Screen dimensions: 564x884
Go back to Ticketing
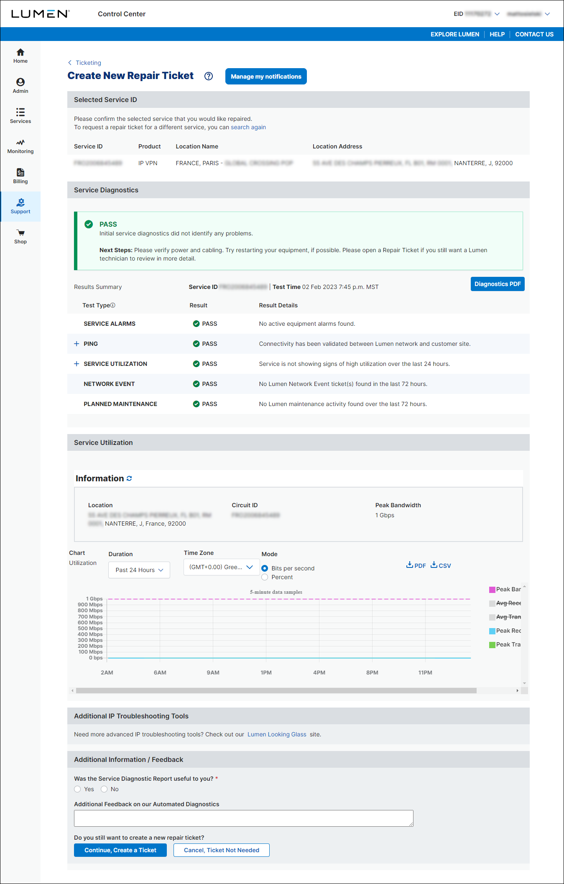point(88,63)
